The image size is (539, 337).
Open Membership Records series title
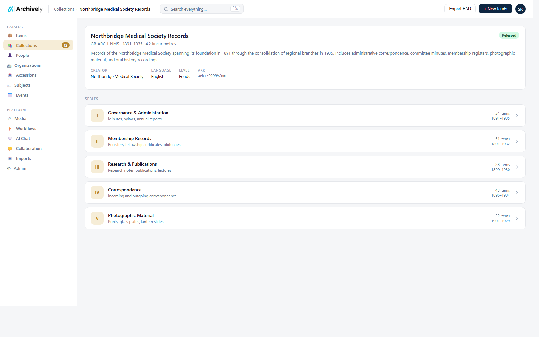click(130, 139)
